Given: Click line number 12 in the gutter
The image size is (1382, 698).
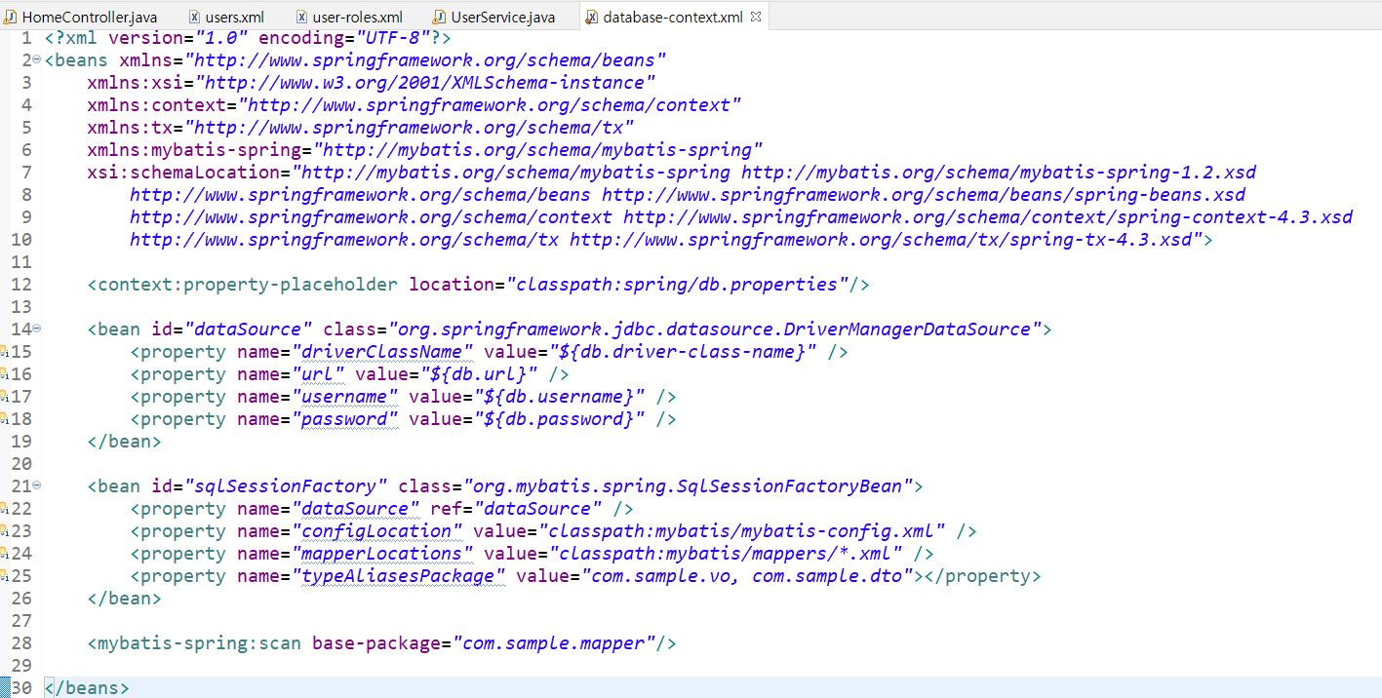Looking at the screenshot, I should point(21,285).
